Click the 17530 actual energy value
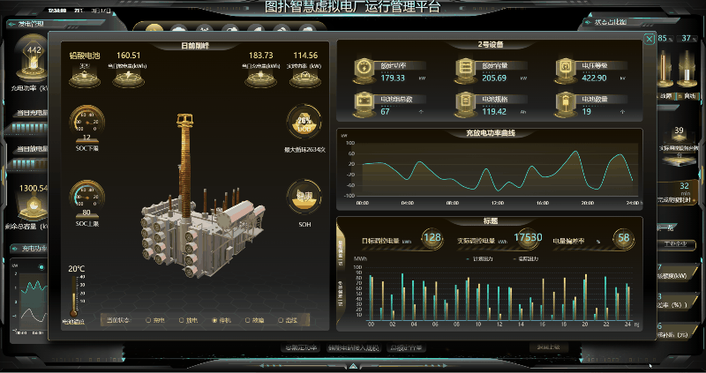Image resolution: width=706 pixels, height=373 pixels. (x=528, y=237)
